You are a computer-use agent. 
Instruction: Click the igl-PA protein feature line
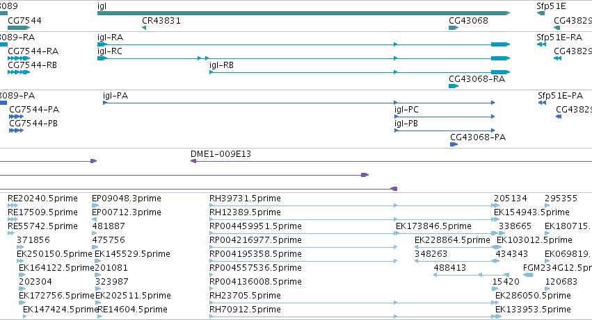298,103
